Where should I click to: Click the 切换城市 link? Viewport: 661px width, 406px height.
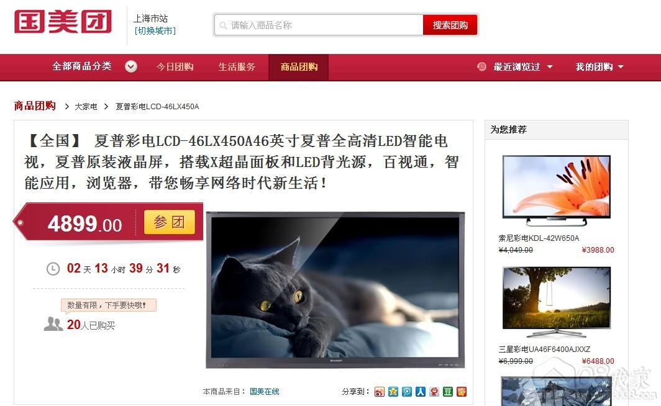point(155,31)
